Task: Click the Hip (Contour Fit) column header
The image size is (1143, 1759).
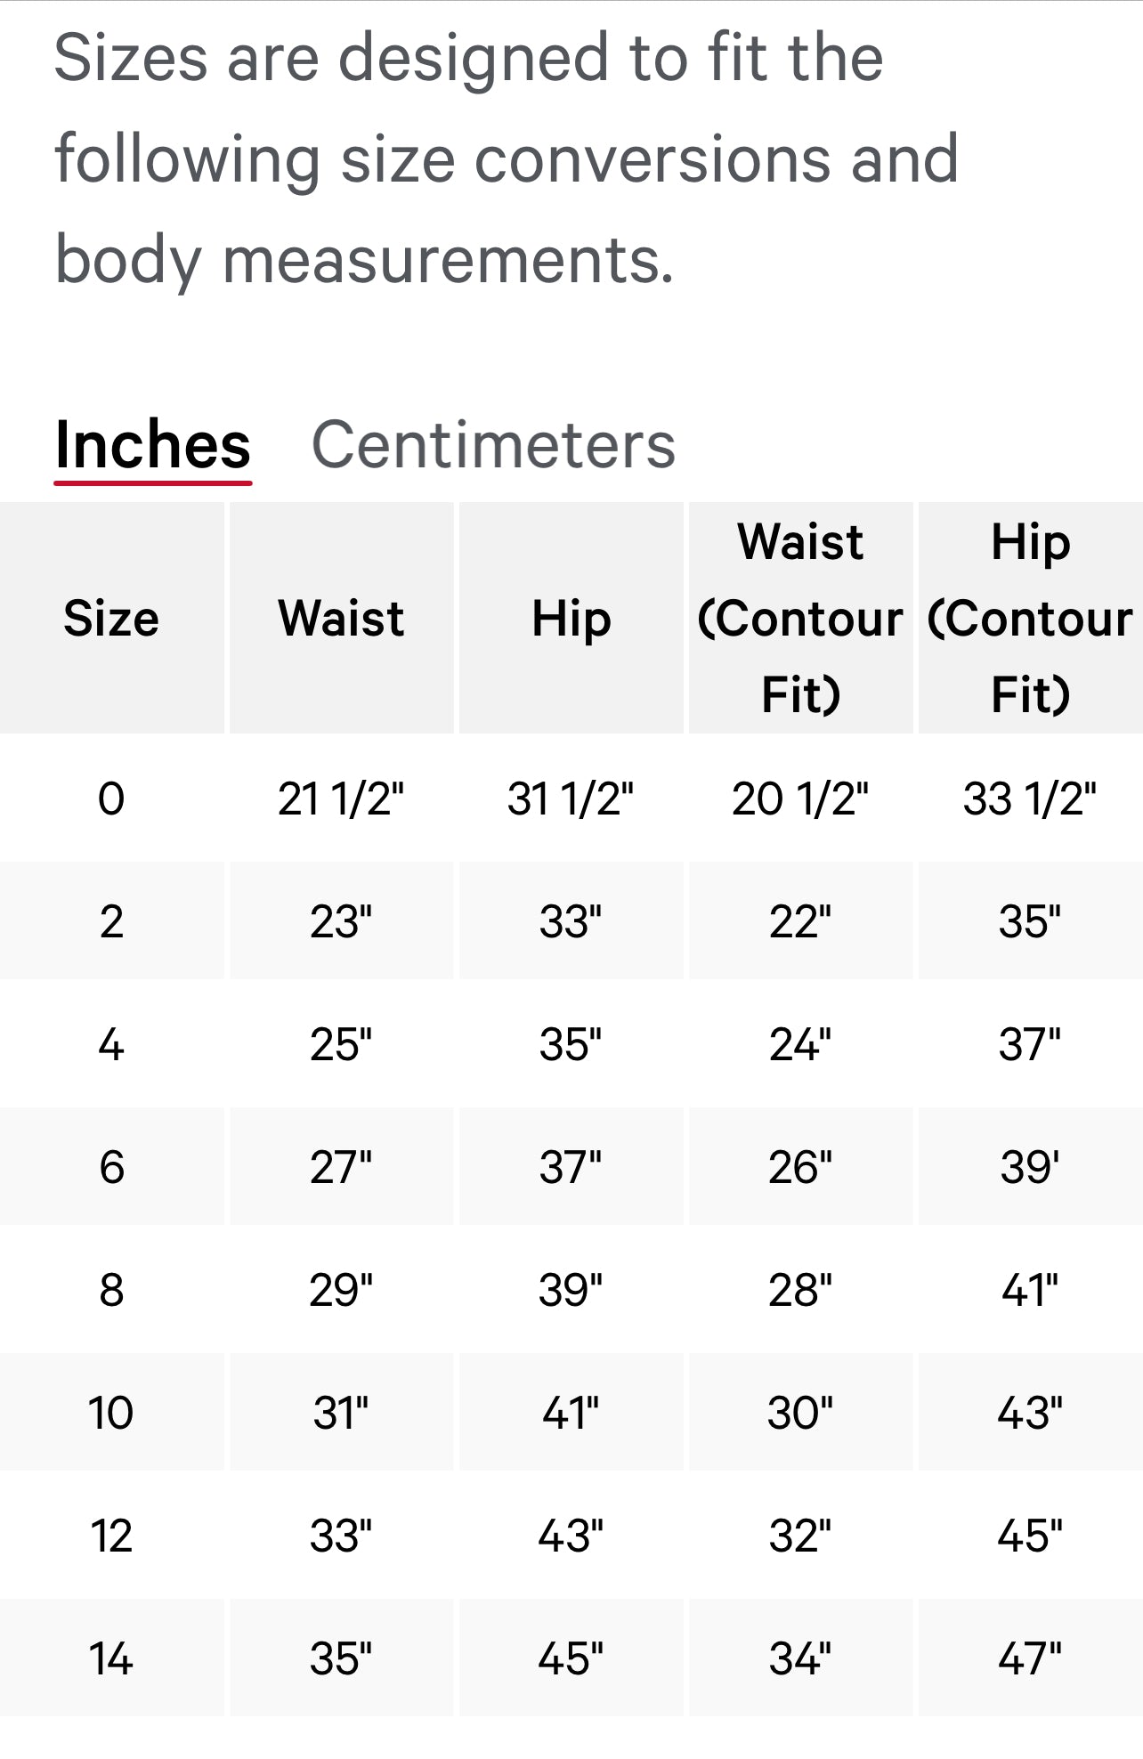Action: (x=1028, y=620)
